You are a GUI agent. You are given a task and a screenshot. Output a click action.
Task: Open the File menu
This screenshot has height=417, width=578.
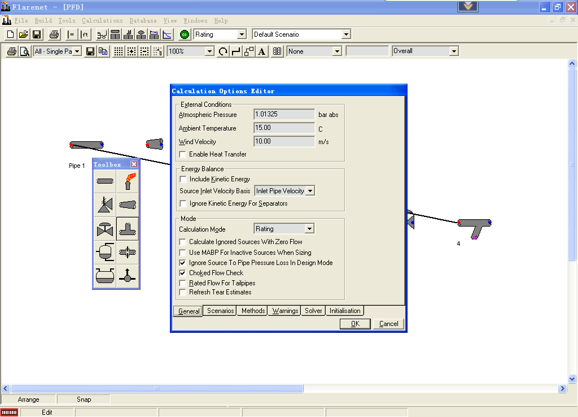pos(21,21)
